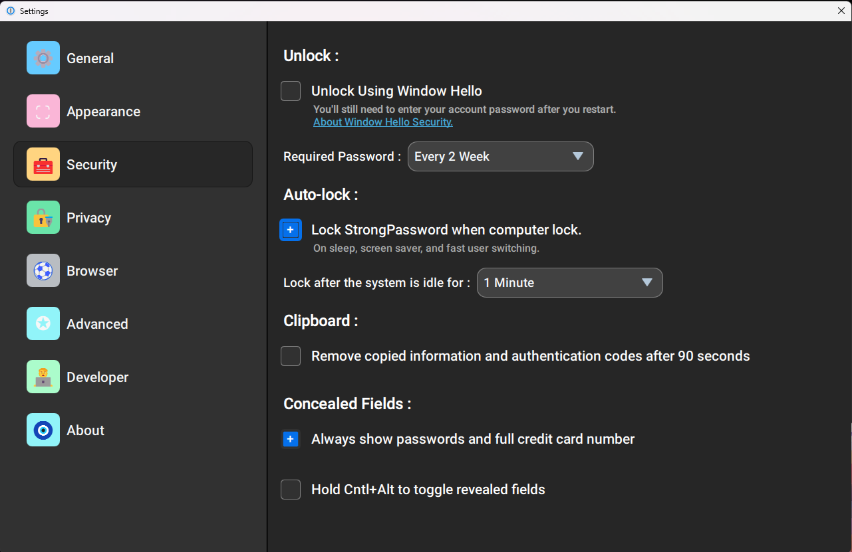Select the Advanced star icon
The image size is (852, 552).
pos(43,323)
